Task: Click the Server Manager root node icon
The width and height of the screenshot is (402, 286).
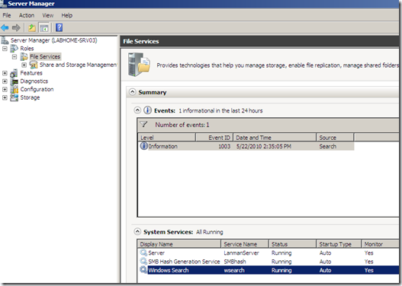Action: click(5, 40)
